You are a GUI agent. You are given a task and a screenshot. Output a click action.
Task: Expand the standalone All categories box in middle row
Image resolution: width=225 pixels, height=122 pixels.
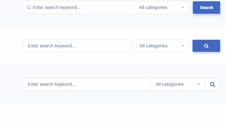pos(162,46)
